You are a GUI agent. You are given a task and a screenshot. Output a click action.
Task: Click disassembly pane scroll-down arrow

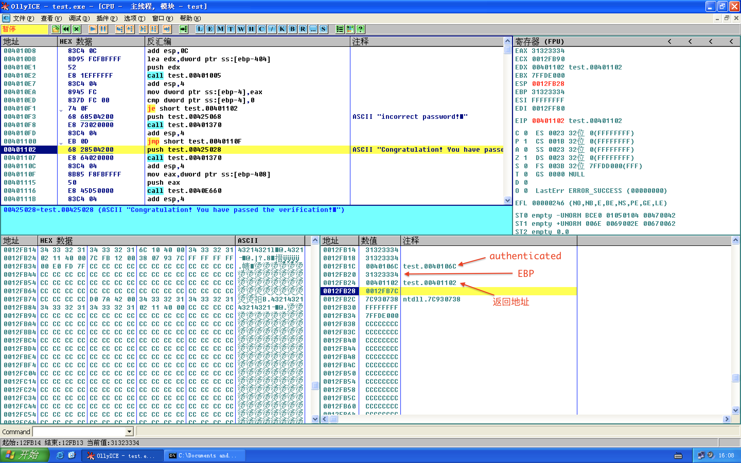pos(507,201)
